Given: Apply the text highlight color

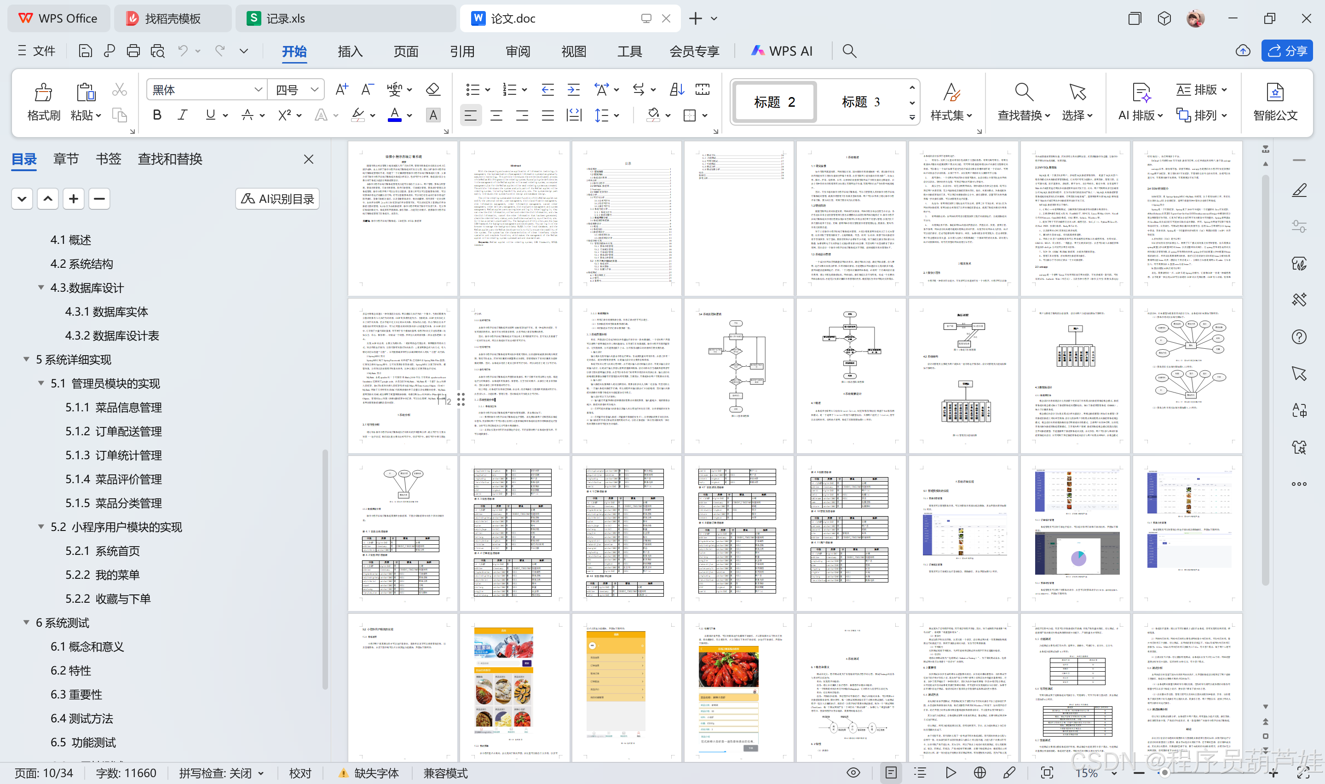Looking at the screenshot, I should click(358, 115).
